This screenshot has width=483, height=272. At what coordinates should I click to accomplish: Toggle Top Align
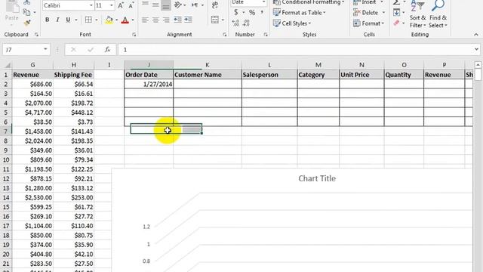[145, 5]
